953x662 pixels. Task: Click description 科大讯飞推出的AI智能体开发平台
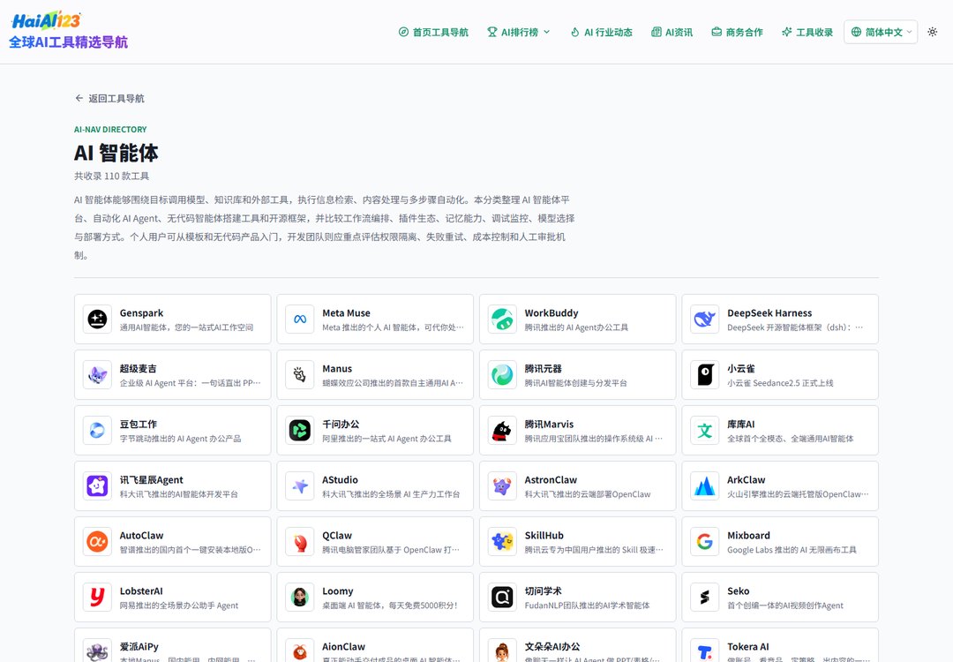click(x=178, y=494)
